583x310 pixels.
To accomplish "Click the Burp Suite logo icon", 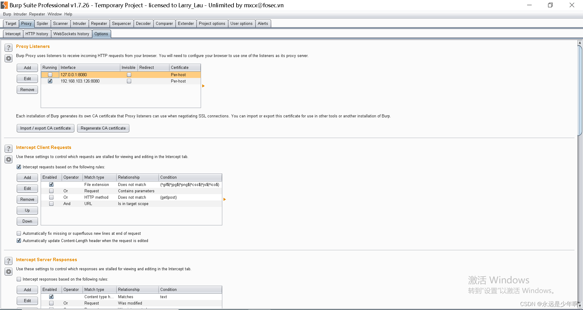I will point(4,5).
